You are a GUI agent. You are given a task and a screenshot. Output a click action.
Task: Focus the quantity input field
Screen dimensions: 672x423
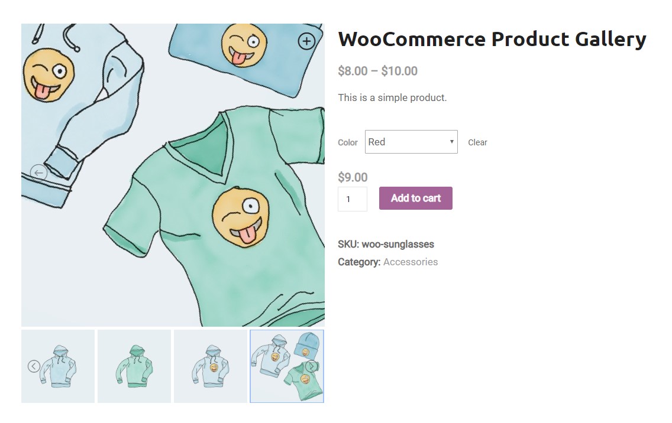(353, 199)
